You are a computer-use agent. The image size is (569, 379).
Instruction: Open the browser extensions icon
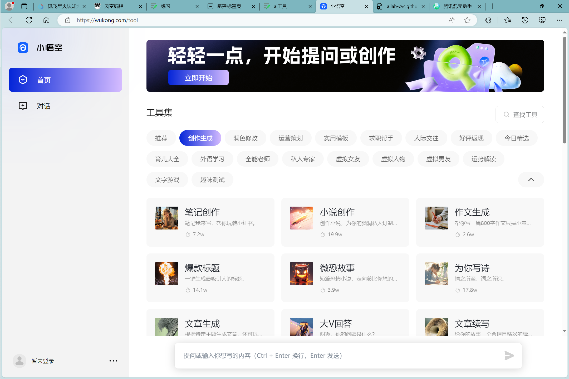pyautogui.click(x=488, y=20)
